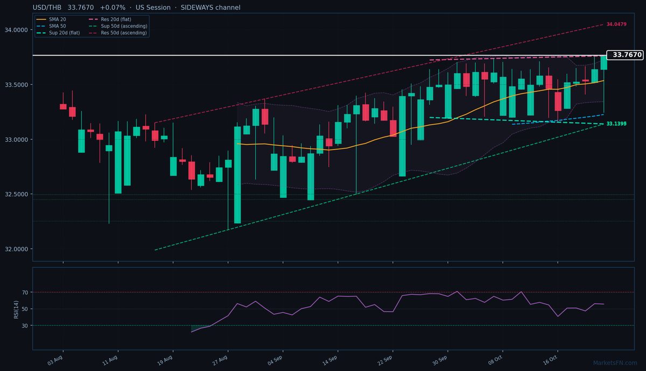Click the SMA 50 legend entry
This screenshot has height=371, width=646.
tap(51, 26)
